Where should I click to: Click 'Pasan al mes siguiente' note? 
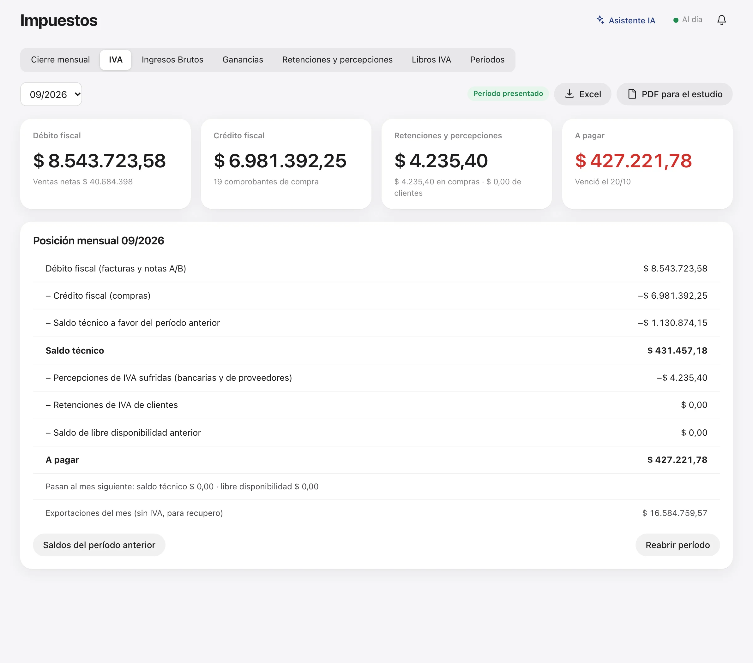pyautogui.click(x=182, y=486)
